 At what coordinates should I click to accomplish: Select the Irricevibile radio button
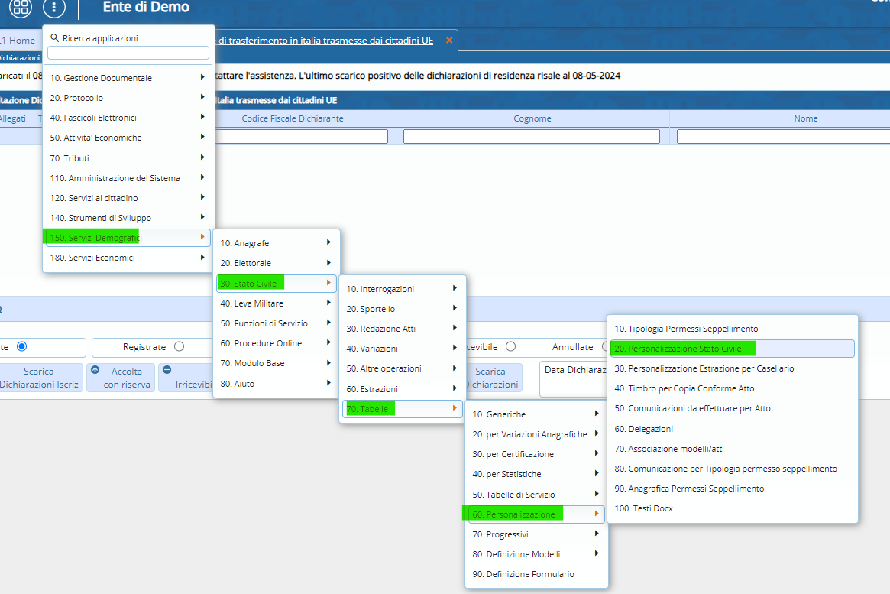point(510,346)
